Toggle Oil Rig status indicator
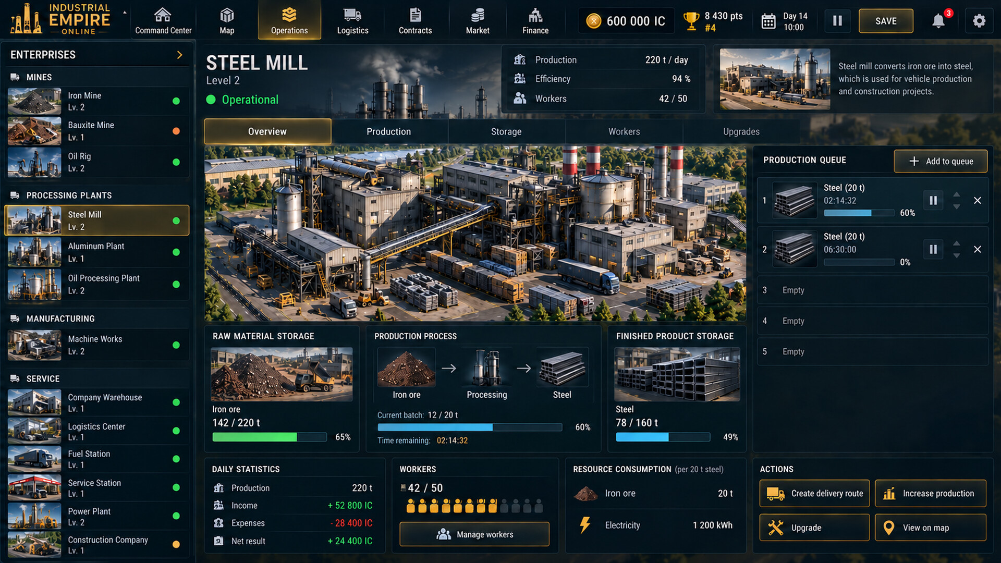The height and width of the screenshot is (563, 1001). [x=176, y=162]
